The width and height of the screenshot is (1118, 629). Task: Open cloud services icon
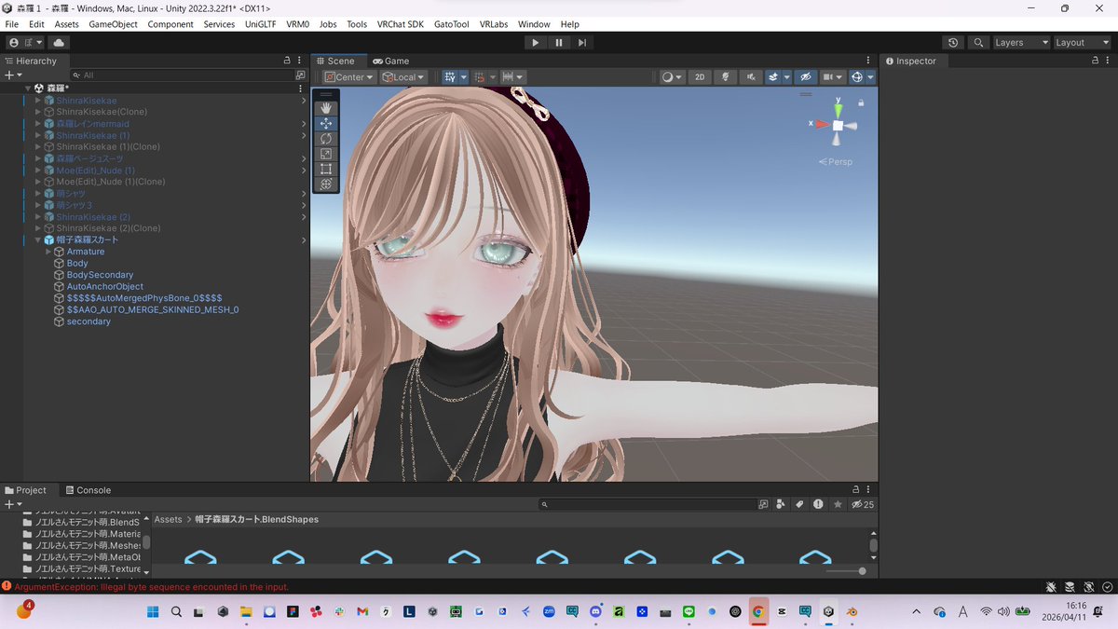pos(59,42)
